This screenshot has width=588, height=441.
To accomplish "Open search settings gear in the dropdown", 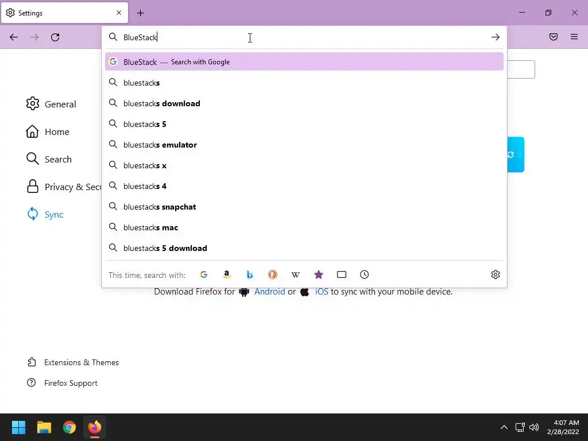I will click(496, 274).
